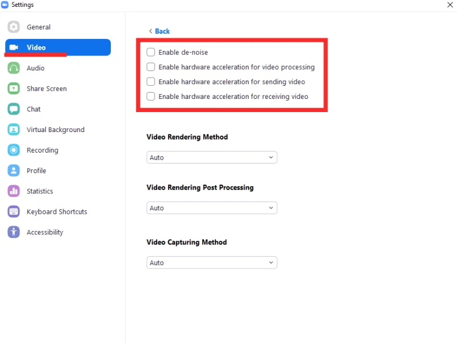Open Video Rendering Post Processing dropdown
The width and height of the screenshot is (457, 343).
click(x=211, y=208)
